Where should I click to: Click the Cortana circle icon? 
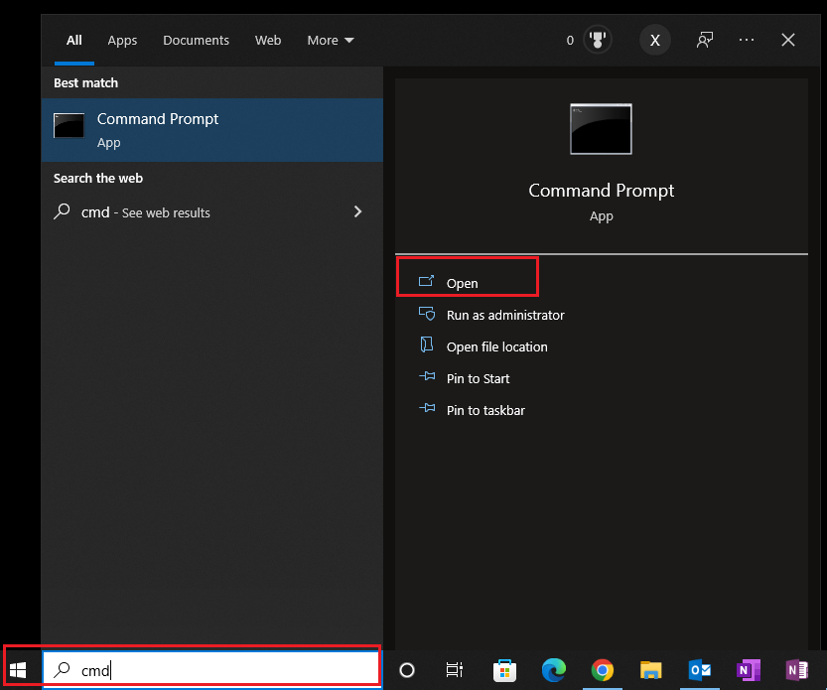click(x=406, y=670)
